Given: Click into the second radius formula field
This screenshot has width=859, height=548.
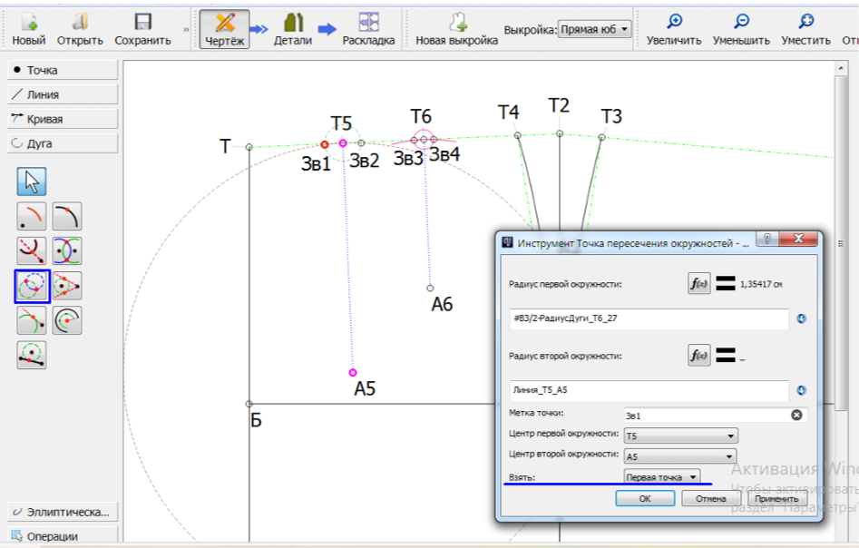Looking at the screenshot, I should 649,390.
